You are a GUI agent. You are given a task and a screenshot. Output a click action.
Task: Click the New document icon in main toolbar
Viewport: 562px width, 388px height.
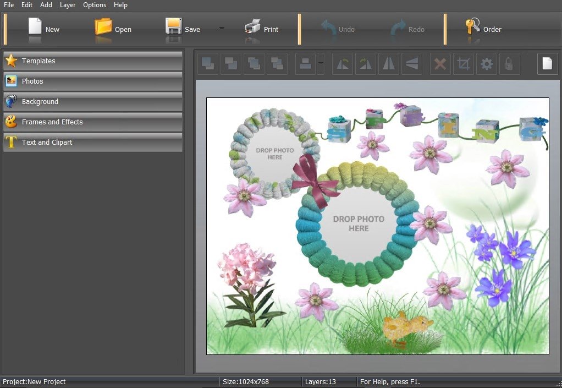(x=35, y=26)
